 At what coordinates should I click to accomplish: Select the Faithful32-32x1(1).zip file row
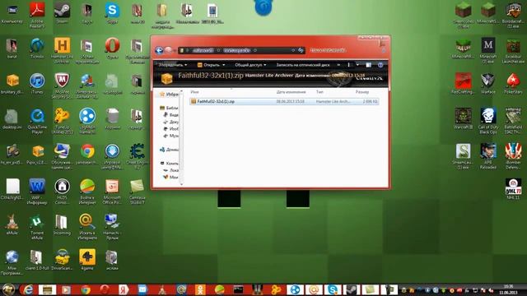[x=284, y=101]
